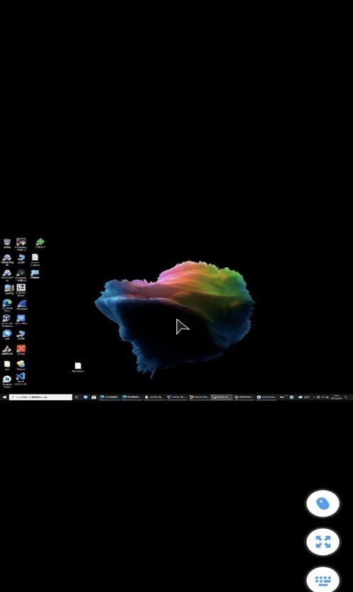Expand the system tray hidden icons chevron
353x592 pixels.
point(314,397)
